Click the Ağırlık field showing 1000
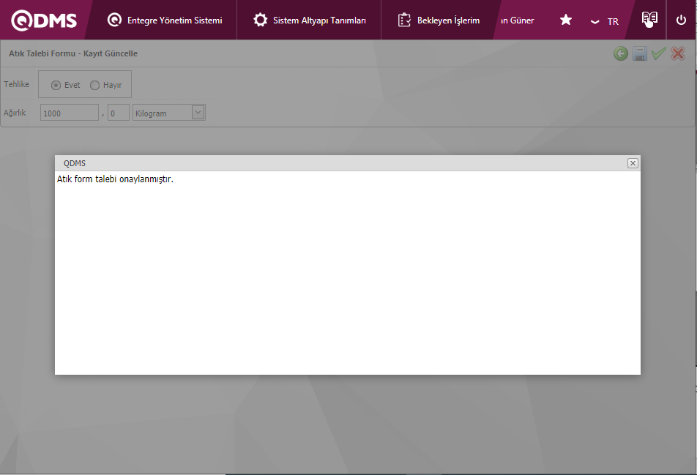The width and height of the screenshot is (697, 475). (x=70, y=113)
